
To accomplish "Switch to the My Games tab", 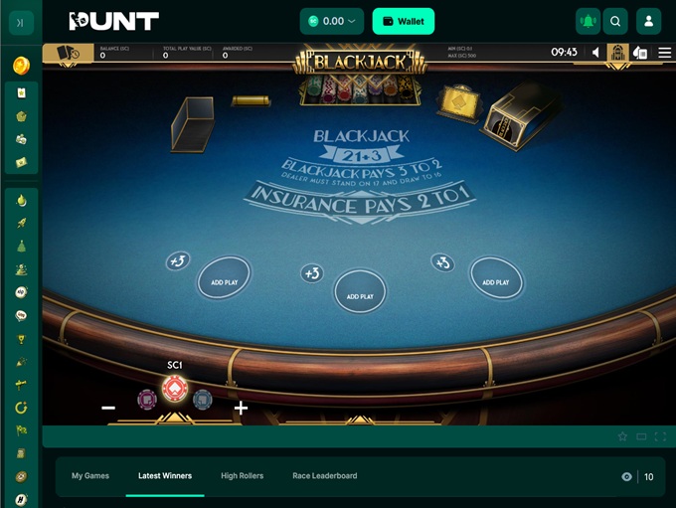I will pos(90,475).
